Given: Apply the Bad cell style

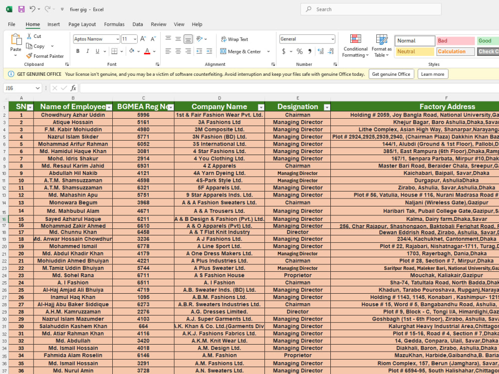Looking at the screenshot, I should (456, 41).
